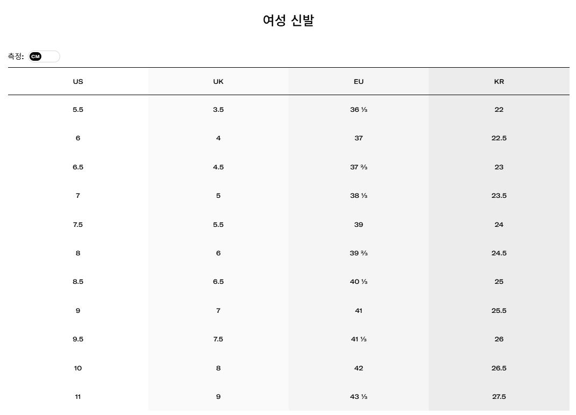Select the KR size 24 cell
The height and width of the screenshot is (415, 576).
click(x=499, y=224)
